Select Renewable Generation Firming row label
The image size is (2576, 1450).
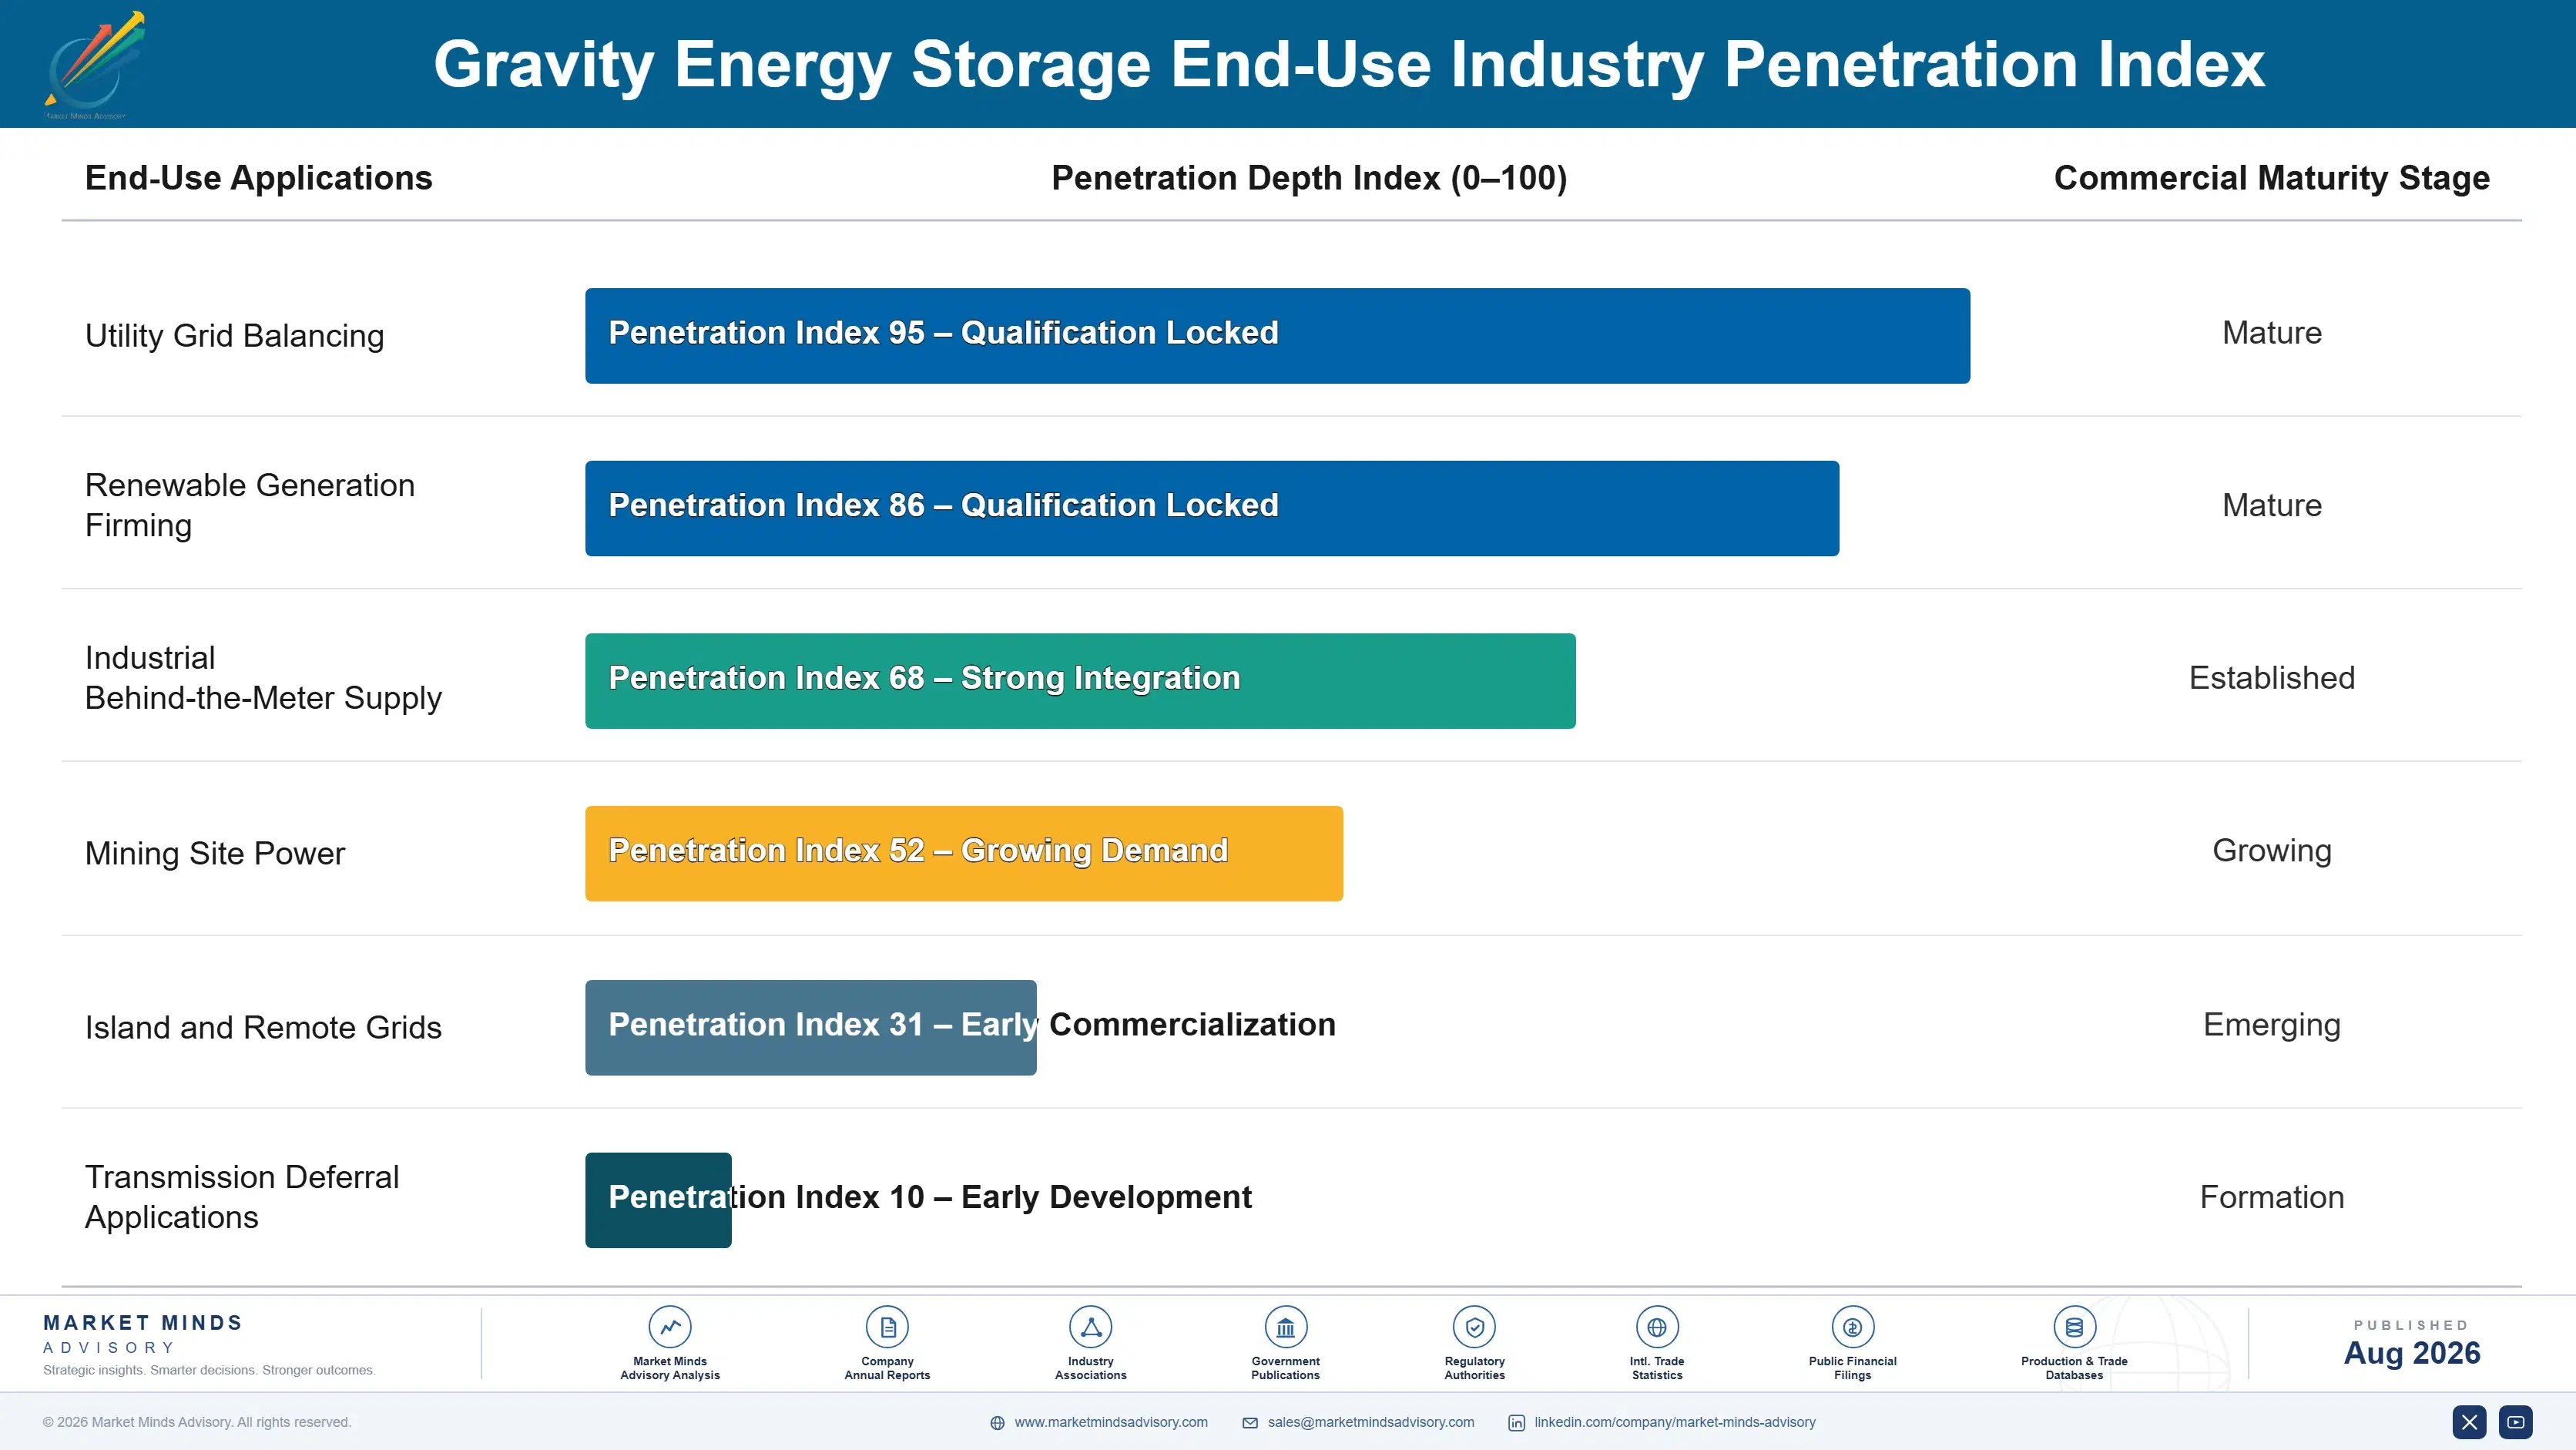coord(250,505)
